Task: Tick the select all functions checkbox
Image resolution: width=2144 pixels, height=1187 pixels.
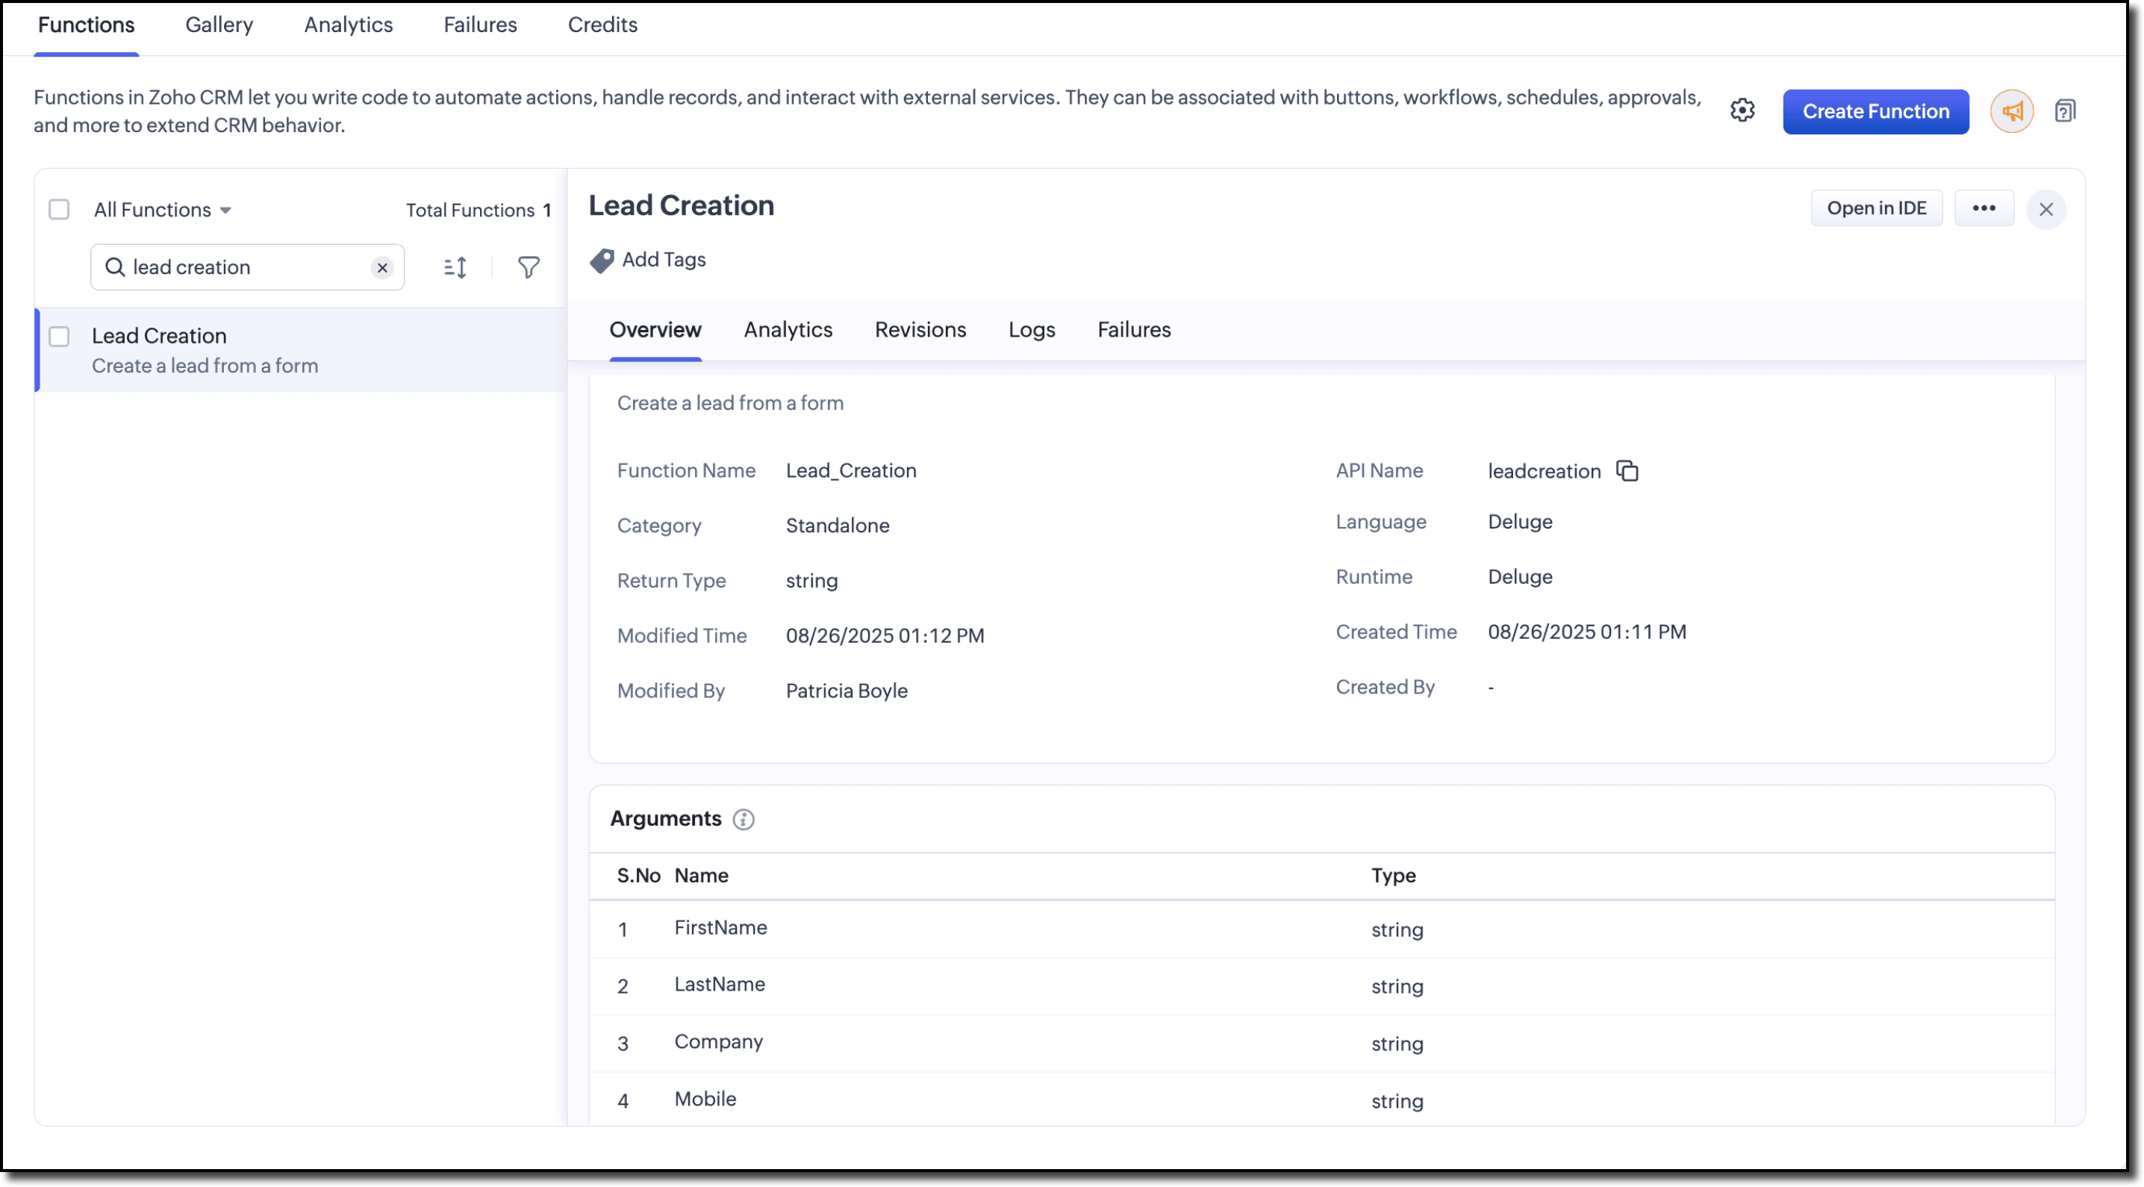Action: pyautogui.click(x=59, y=210)
